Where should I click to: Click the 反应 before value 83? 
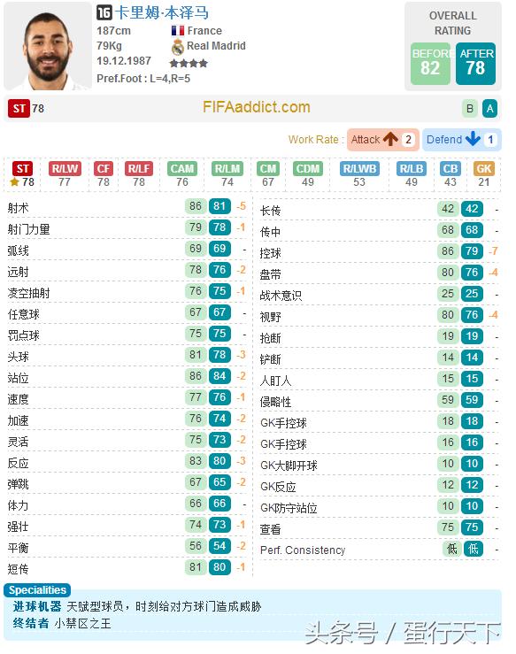point(196,461)
